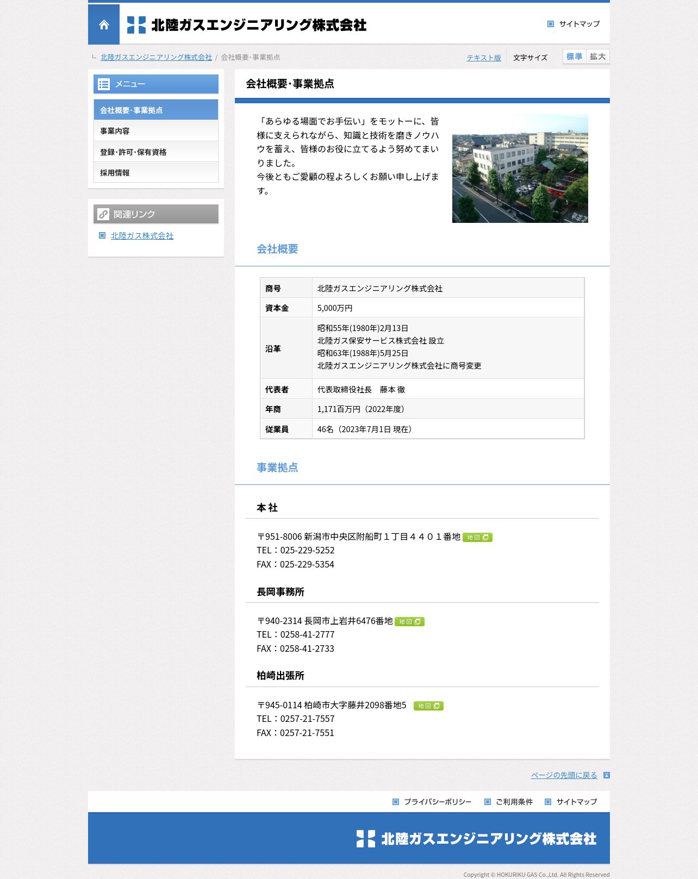Select 会社概要・事業拠点 in the side menu
The width and height of the screenshot is (698, 879).
click(x=156, y=110)
